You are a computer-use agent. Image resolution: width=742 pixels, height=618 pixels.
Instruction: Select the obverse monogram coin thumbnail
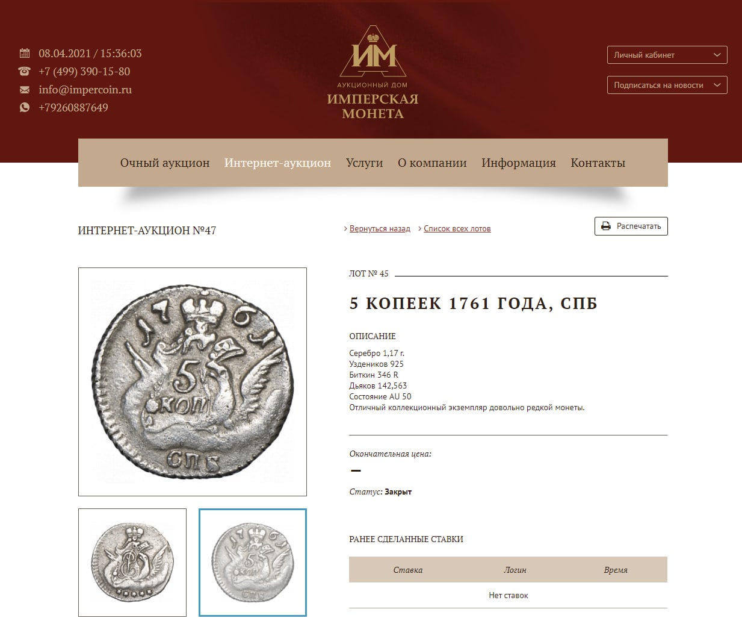(132, 563)
